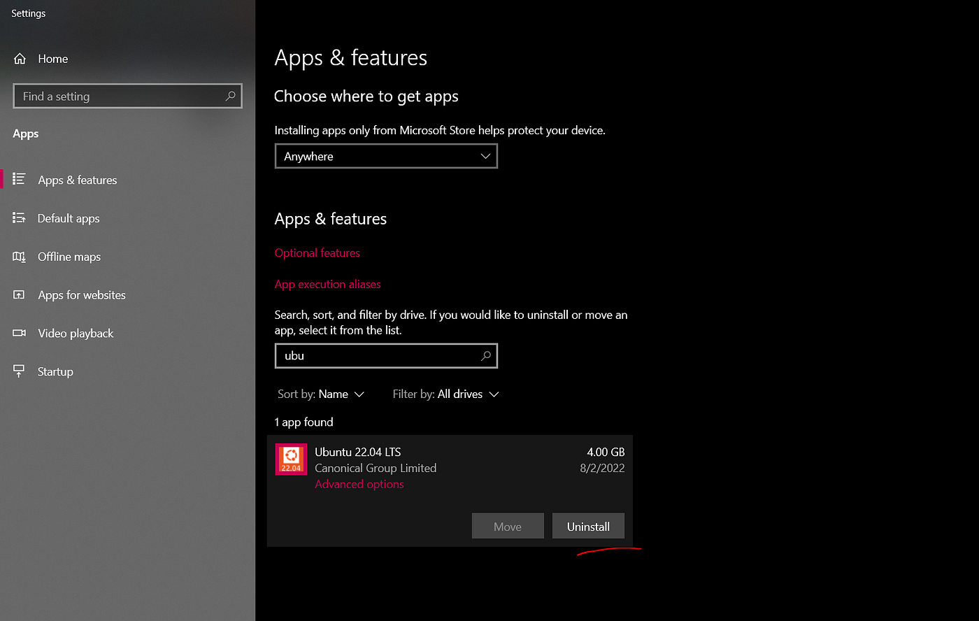Focus the Find a setting search field
This screenshot has width=979, height=621.
coord(127,96)
